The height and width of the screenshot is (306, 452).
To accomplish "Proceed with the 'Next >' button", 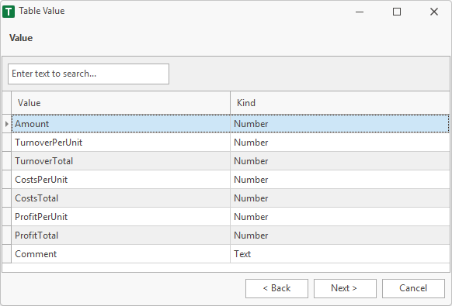I will [345, 288].
